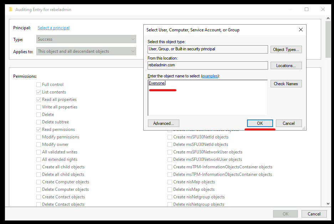This screenshot has height=224, width=334.
Task: Enable Delete msSFU30NetId objects checkbox
Action: pyautogui.click(x=170, y=144)
